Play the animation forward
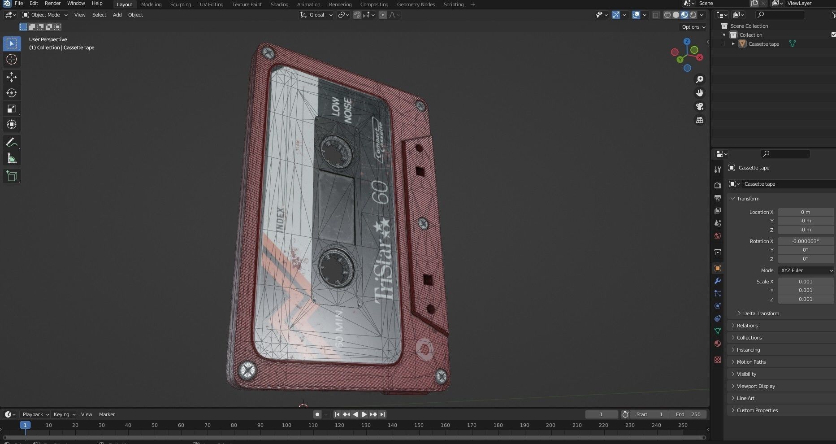This screenshot has height=444, width=836. tap(364, 414)
